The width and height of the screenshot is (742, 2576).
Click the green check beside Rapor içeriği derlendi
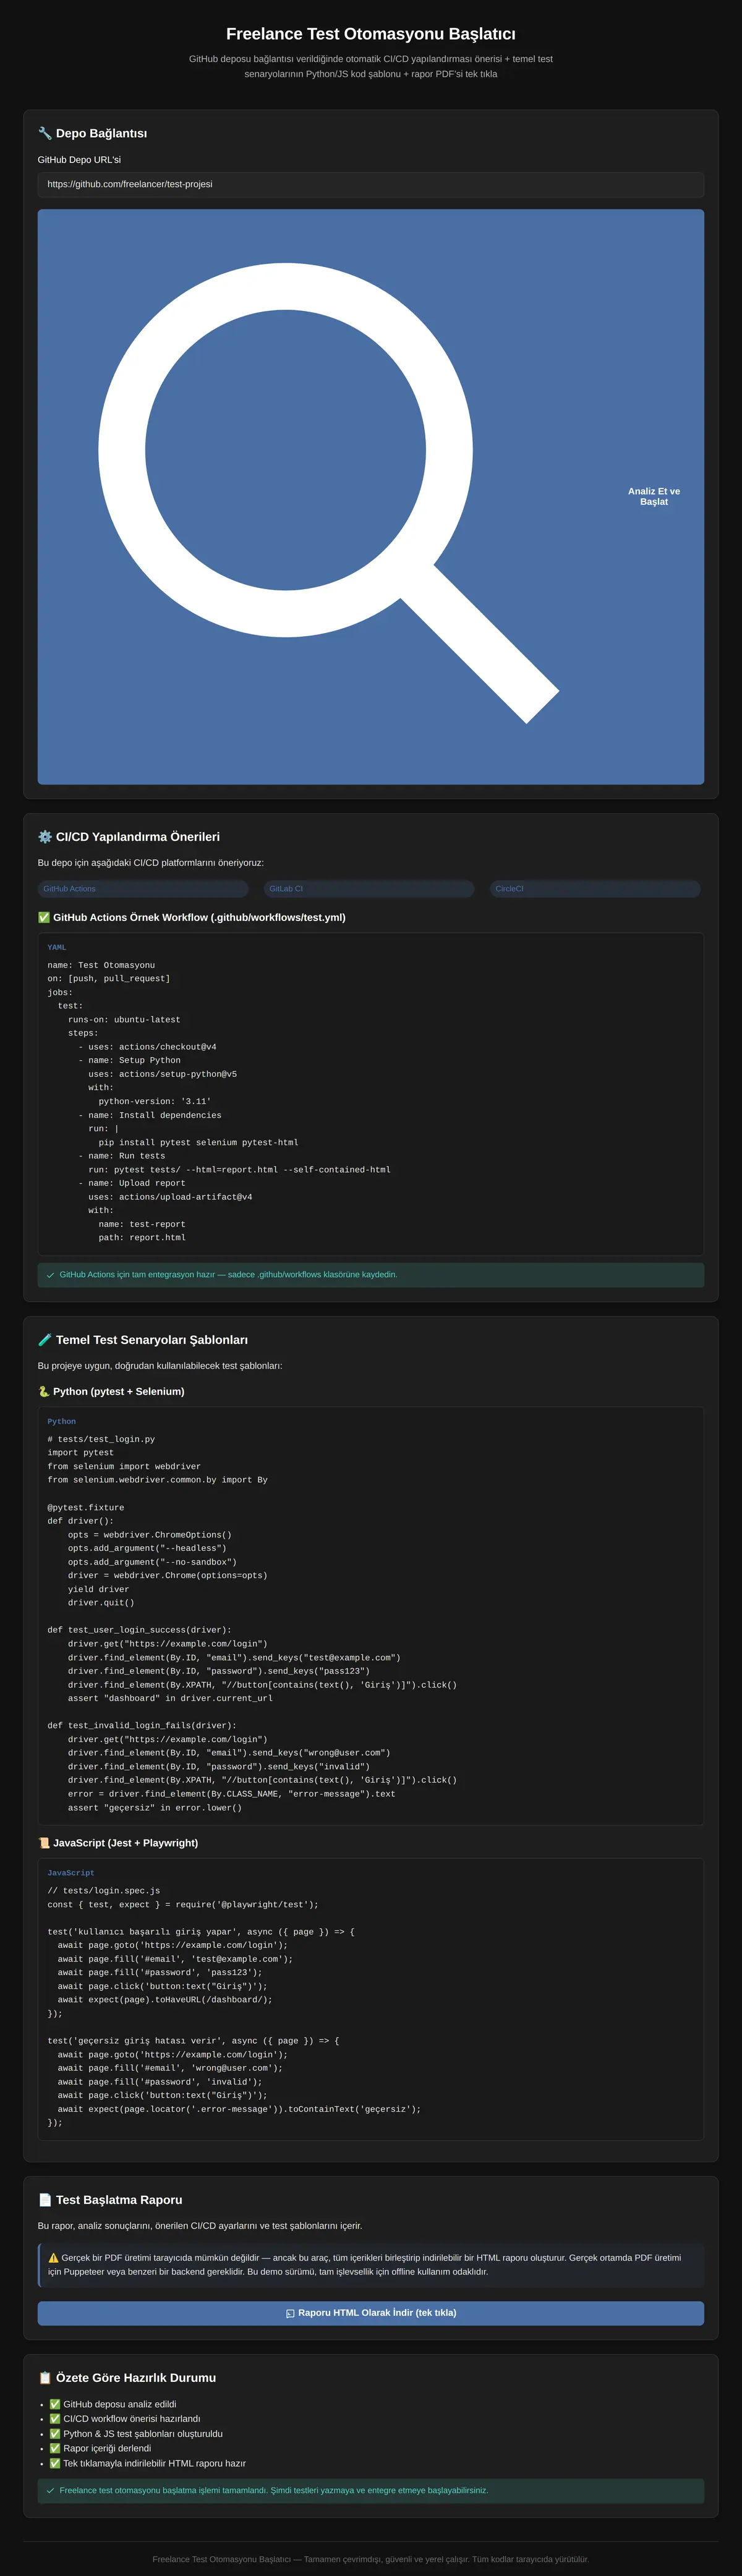click(55, 2449)
